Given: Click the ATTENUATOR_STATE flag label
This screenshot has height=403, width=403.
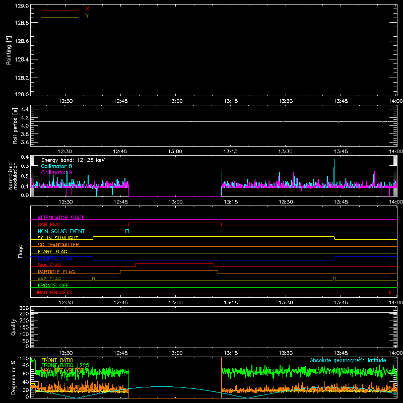Looking at the screenshot, I should point(61,218).
